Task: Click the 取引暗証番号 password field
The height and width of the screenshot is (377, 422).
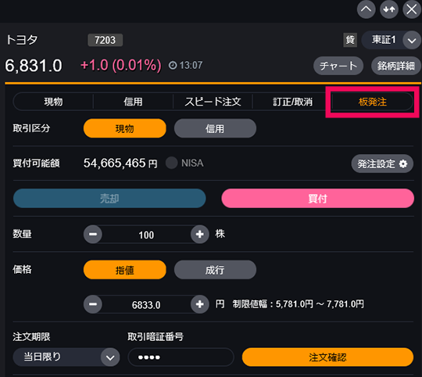Action: pos(181,357)
